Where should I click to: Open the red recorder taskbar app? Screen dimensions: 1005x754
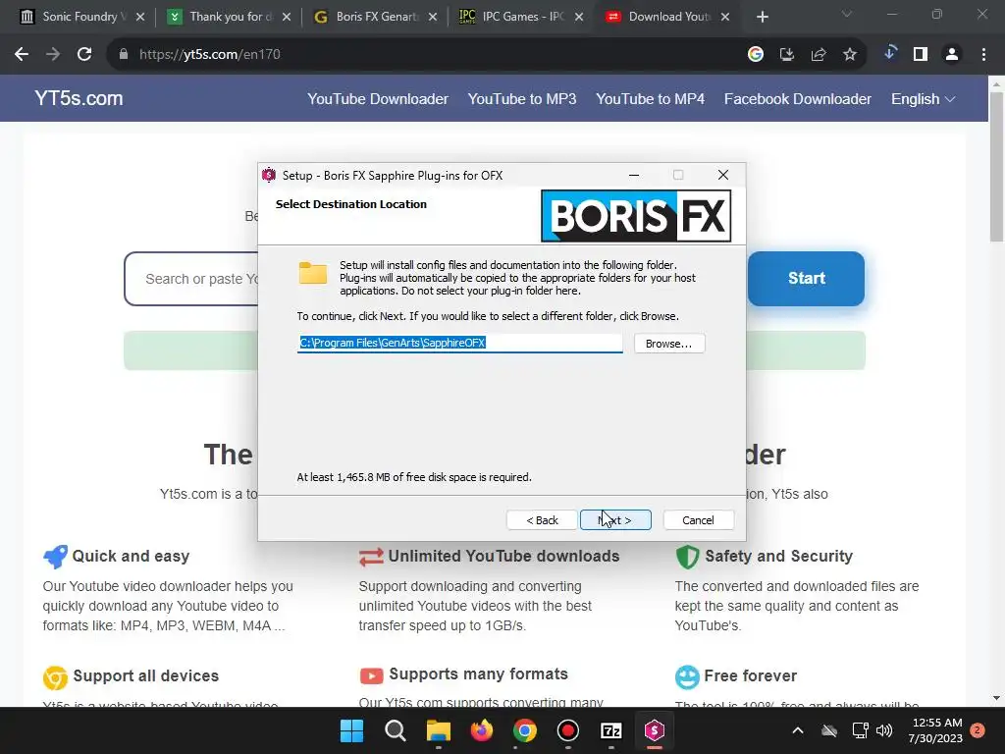click(x=568, y=730)
